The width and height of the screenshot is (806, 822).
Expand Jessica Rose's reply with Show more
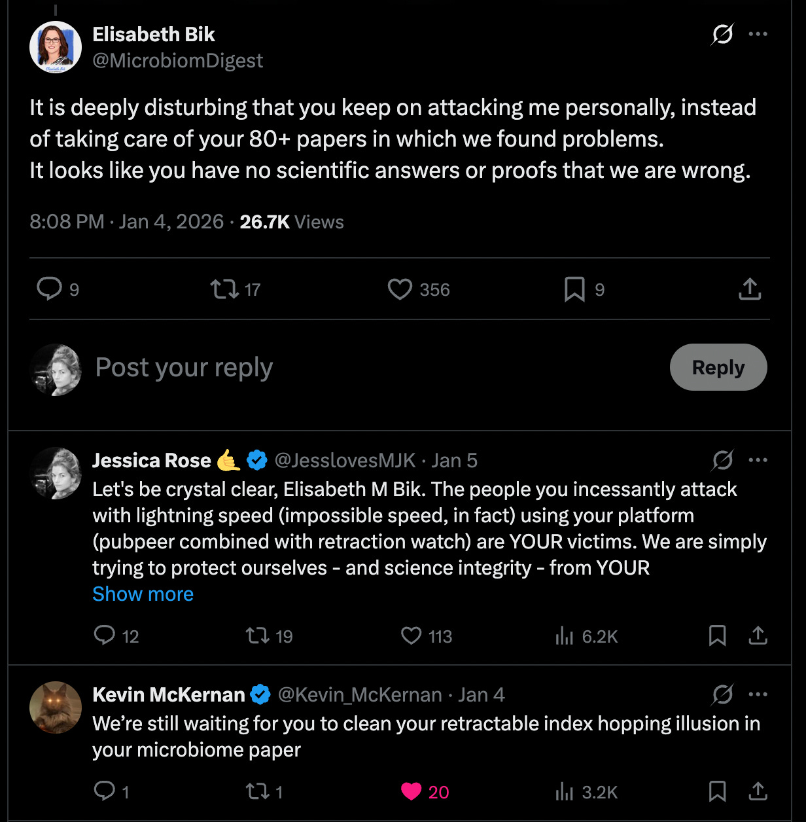[x=143, y=594]
